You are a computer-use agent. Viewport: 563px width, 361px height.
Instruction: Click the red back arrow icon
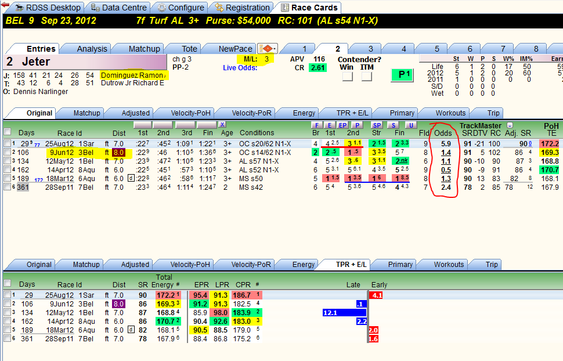click(5, 4)
